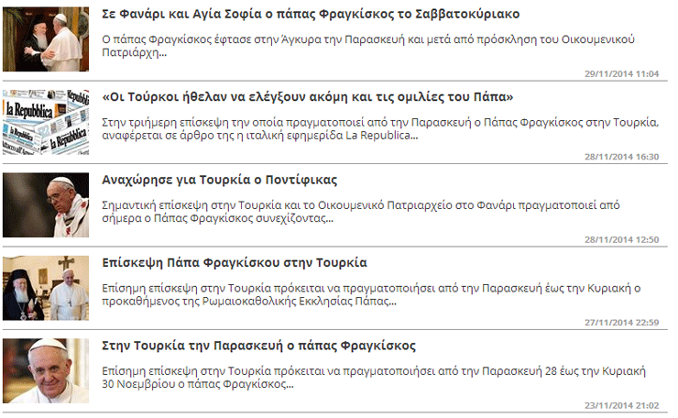
Task: Click the 23/11/2014 21:02 timestamp
Action: (x=621, y=405)
